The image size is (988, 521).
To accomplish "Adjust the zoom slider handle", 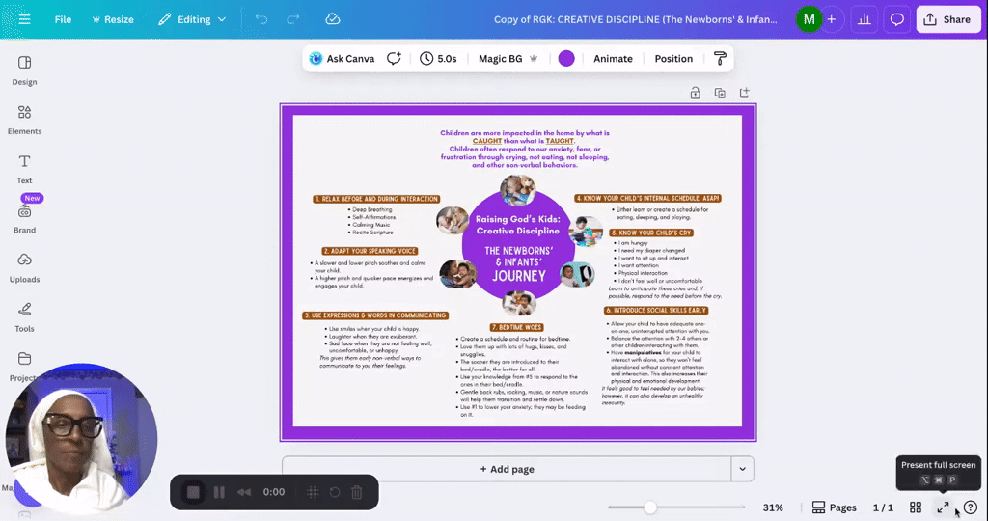I will pyautogui.click(x=650, y=507).
